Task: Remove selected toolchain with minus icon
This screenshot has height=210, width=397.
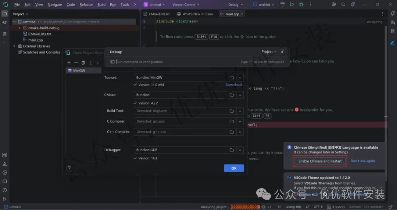Action: (76, 62)
